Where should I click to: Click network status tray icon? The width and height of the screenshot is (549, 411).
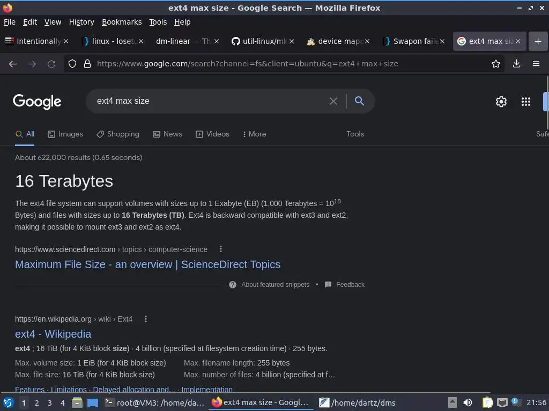(x=502, y=402)
